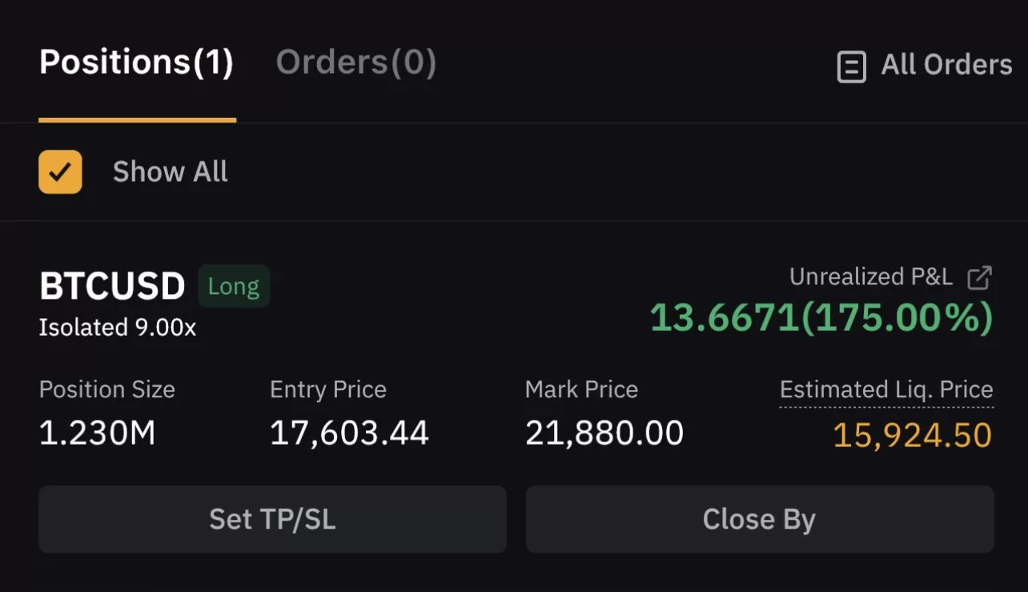Click the Unrealized P&L label
The image size is (1028, 592).
[x=871, y=277]
